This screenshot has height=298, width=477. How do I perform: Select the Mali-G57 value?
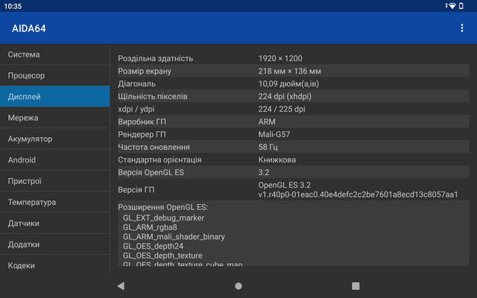coord(274,134)
